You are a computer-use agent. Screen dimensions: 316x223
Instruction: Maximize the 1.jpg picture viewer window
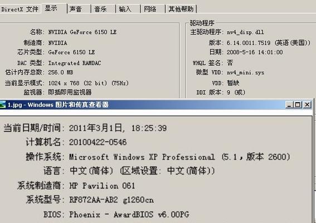(x=298, y=105)
